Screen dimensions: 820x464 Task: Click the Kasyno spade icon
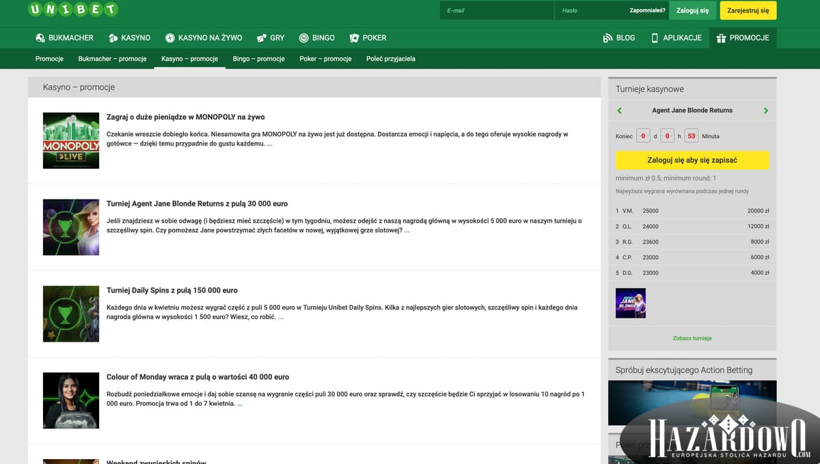[x=113, y=38]
